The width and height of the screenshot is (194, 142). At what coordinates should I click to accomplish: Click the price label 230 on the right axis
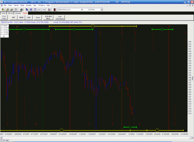190,75
